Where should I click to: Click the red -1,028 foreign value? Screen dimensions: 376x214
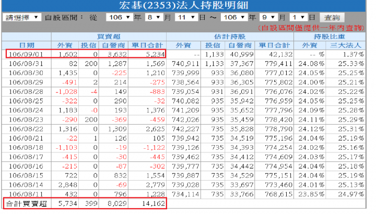click(66, 92)
